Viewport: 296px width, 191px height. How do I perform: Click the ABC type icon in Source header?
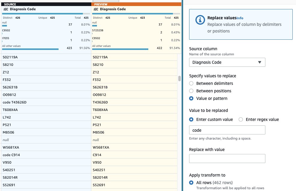click(6, 9)
